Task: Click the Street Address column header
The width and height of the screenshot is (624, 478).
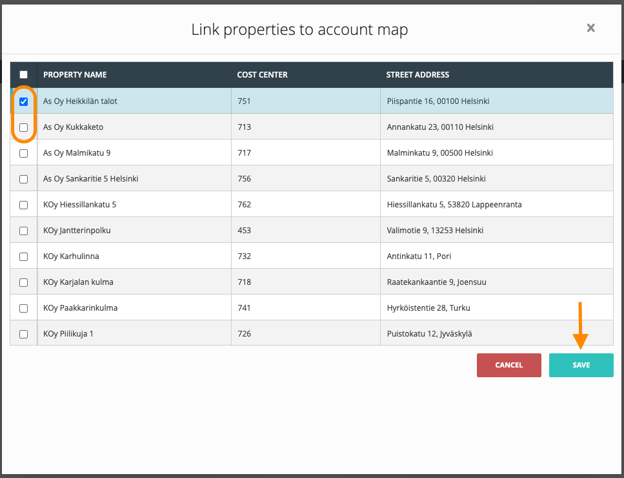Action: coord(418,75)
